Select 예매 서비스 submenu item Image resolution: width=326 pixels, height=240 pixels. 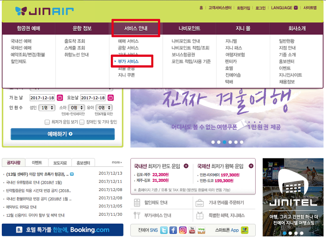pos(128,41)
